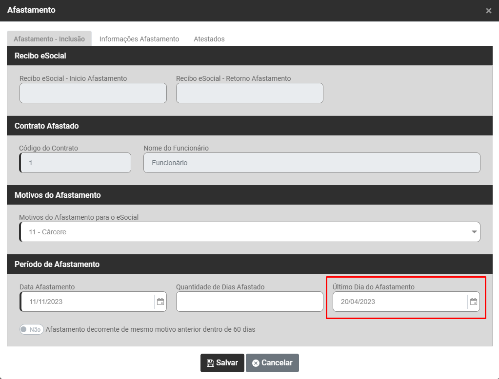Screen dimensions: 499x379
Task: Focus Recibo eSocial - Inicio Afastamento field
Action: (x=93, y=93)
